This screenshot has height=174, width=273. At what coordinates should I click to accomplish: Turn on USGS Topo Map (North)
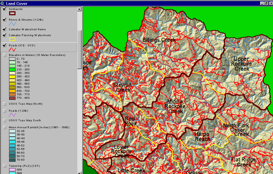pos(5,104)
